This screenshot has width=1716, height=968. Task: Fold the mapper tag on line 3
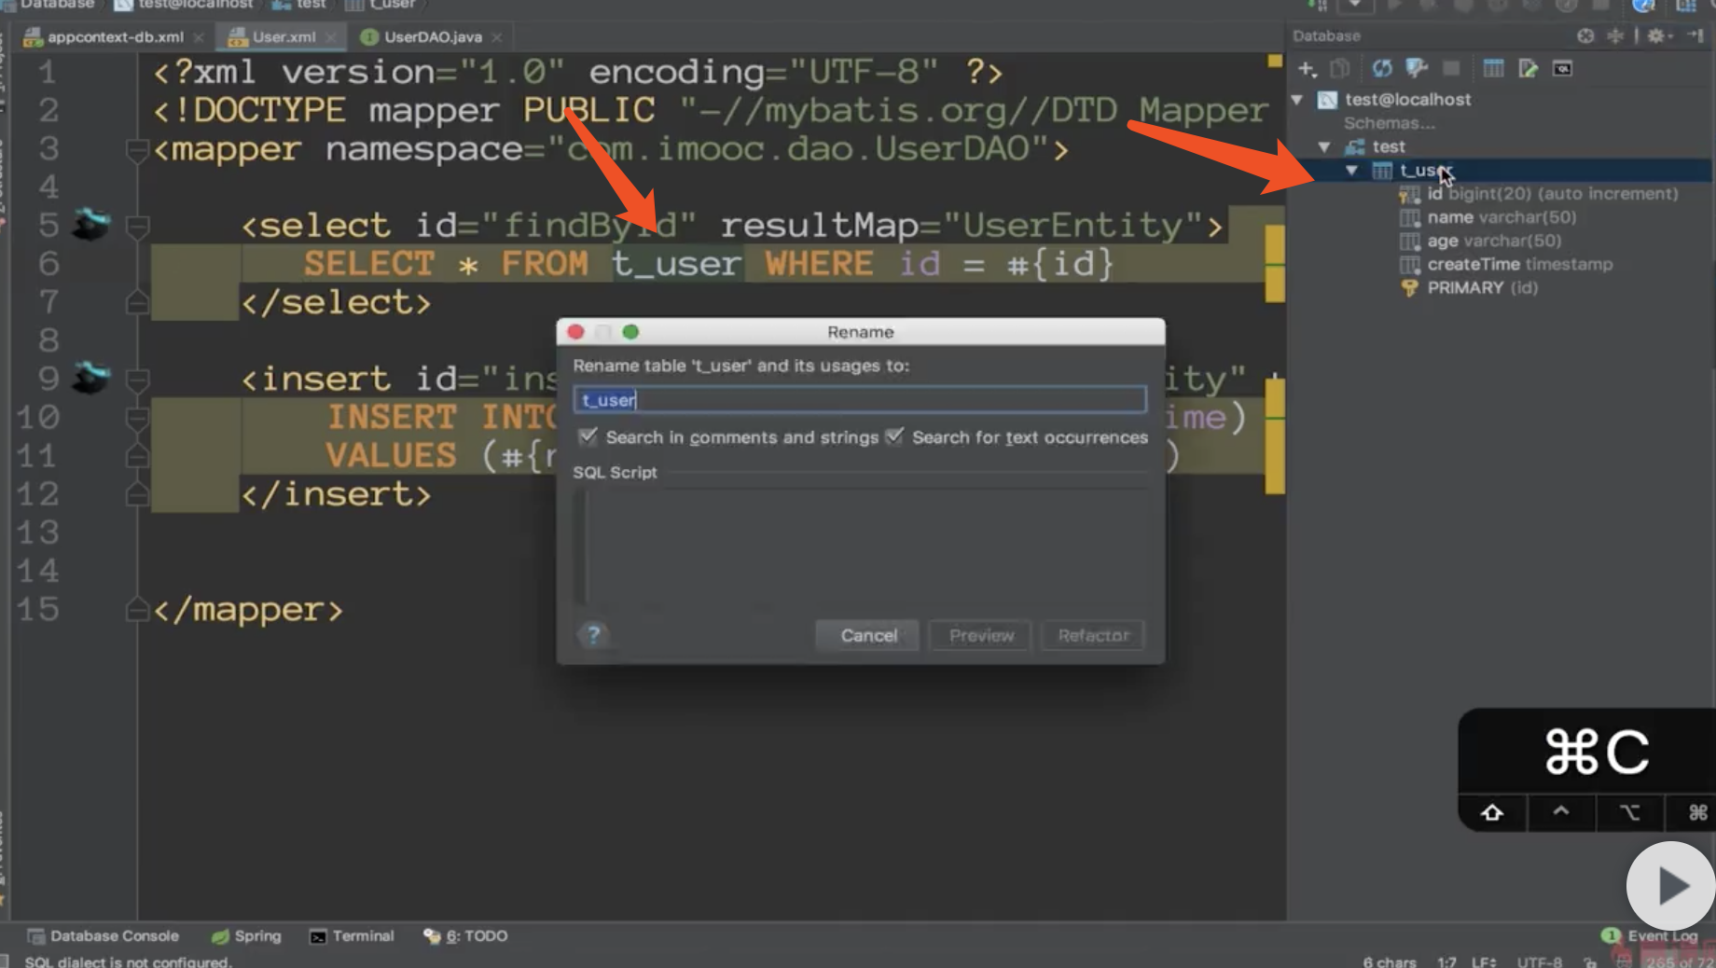[137, 149]
